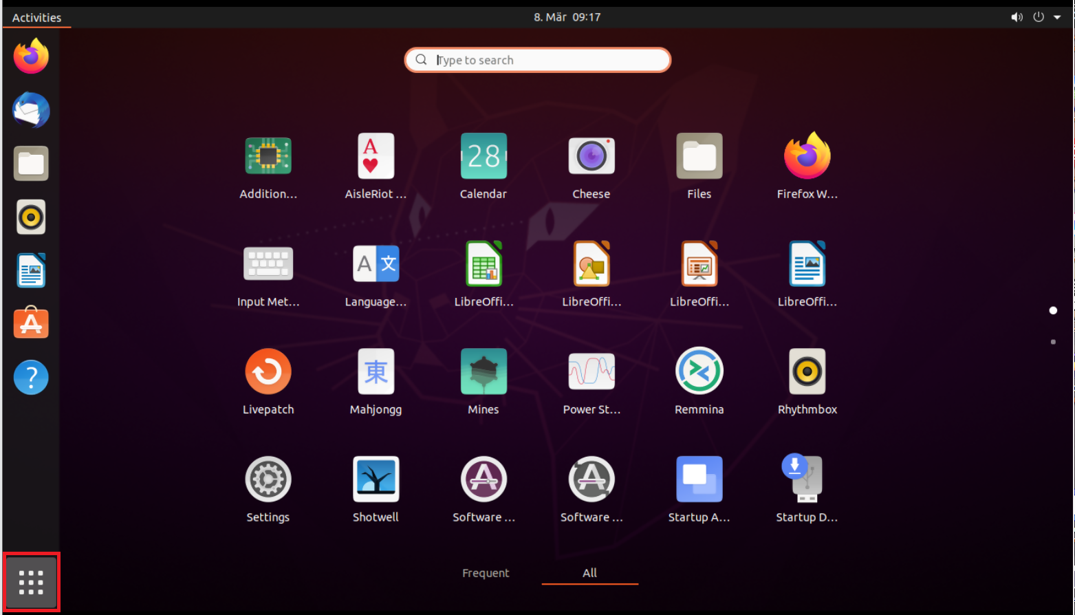Click the Type to search field

click(x=538, y=60)
